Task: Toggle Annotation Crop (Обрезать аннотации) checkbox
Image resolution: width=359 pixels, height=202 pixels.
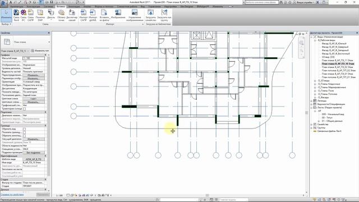Action: (24, 136)
